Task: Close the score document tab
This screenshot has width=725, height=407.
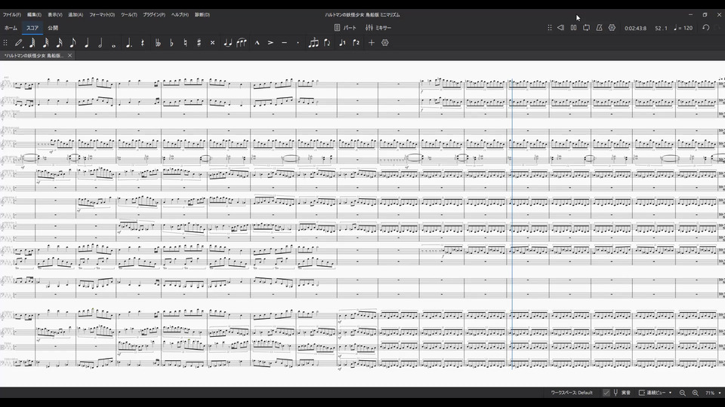Action: click(69, 55)
